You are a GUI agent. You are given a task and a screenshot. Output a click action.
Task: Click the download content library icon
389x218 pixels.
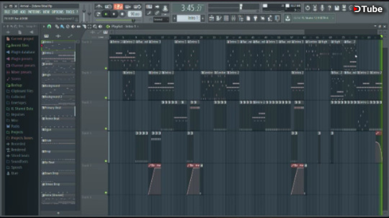[x=287, y=18]
